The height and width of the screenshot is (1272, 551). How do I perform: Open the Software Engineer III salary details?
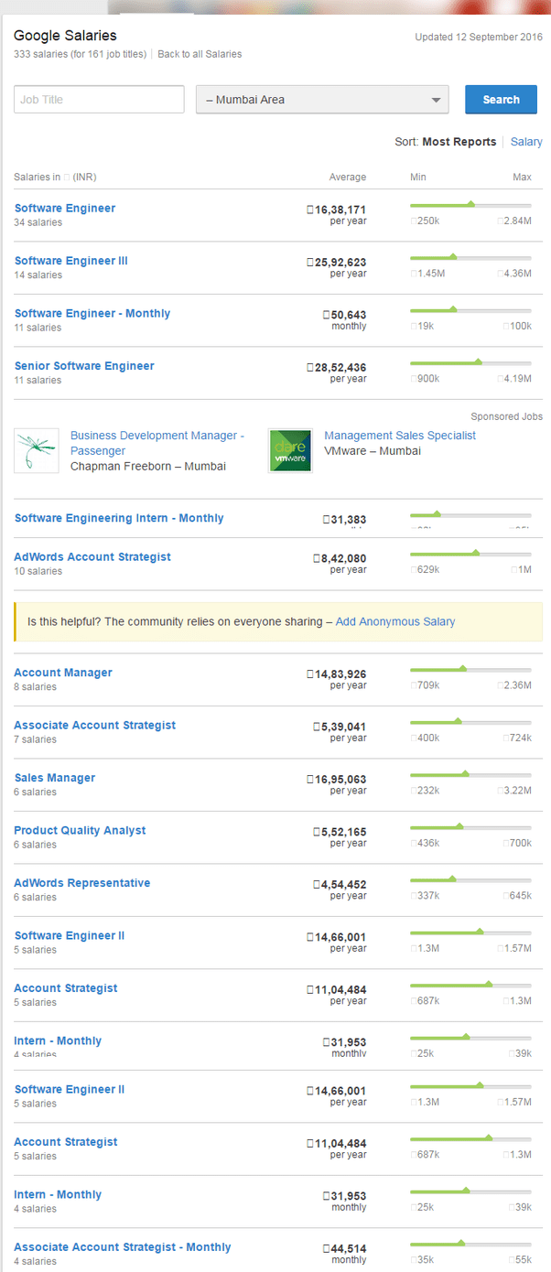click(70, 260)
